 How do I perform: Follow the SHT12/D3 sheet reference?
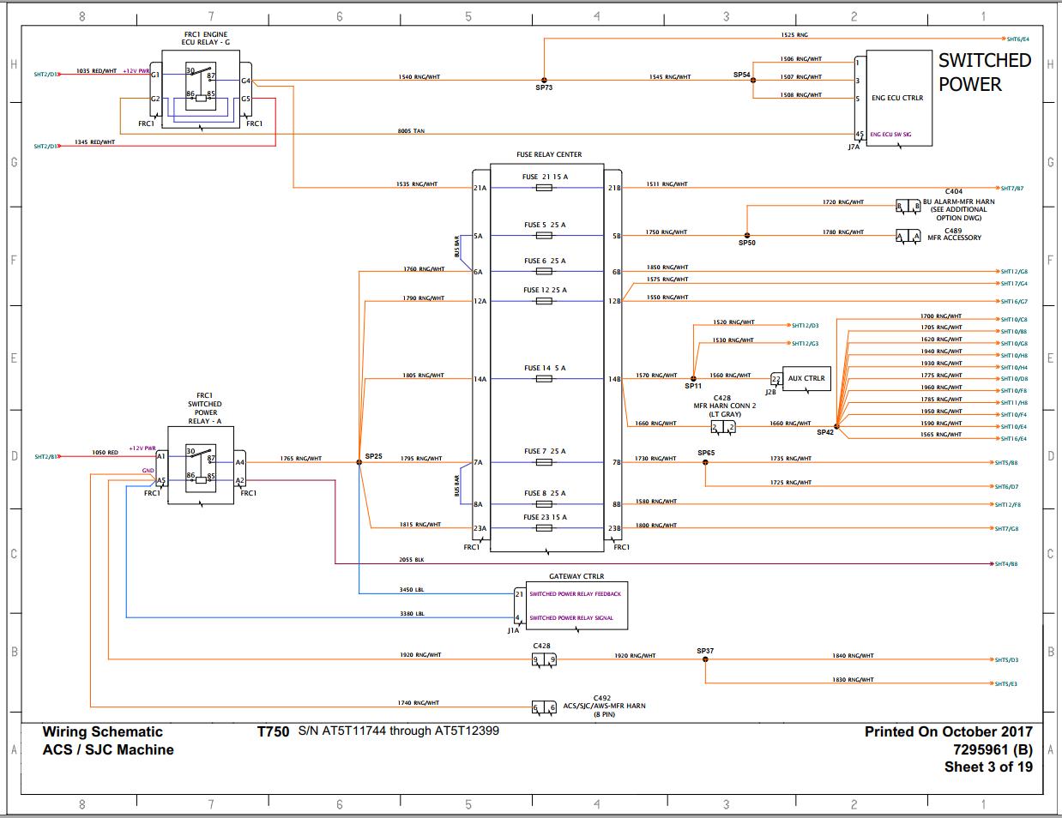pyautogui.click(x=805, y=326)
